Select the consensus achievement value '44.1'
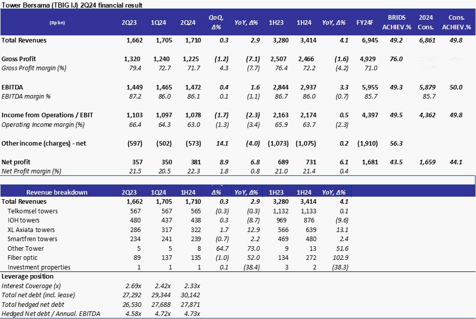Screen dimensions: 476x319 pos(456,162)
